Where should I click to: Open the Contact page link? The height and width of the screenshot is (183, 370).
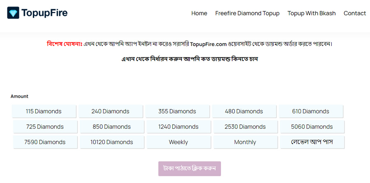click(355, 13)
